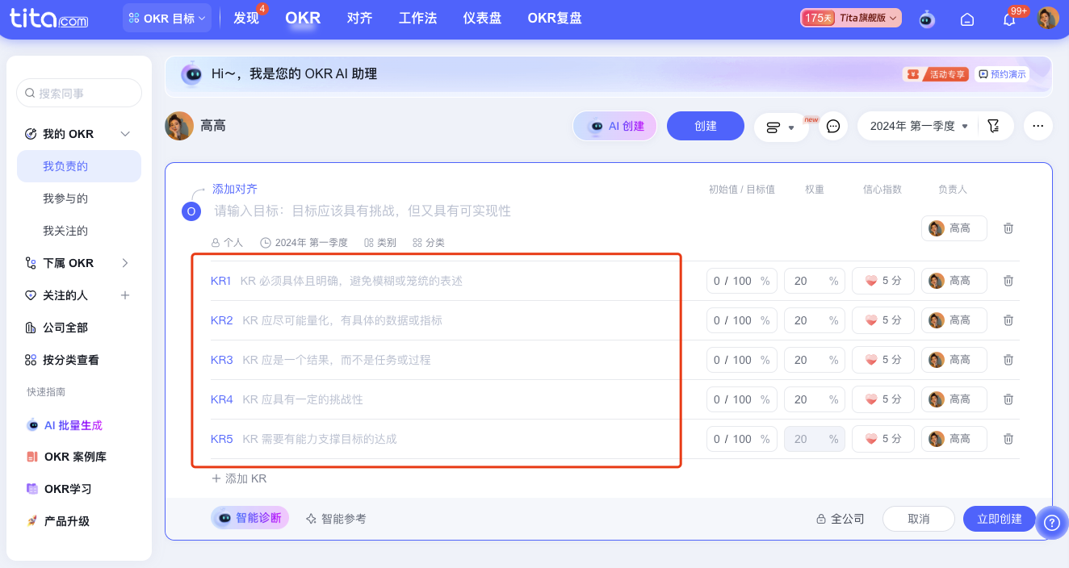
Task: Click the 添加 KR link
Action: (x=239, y=478)
